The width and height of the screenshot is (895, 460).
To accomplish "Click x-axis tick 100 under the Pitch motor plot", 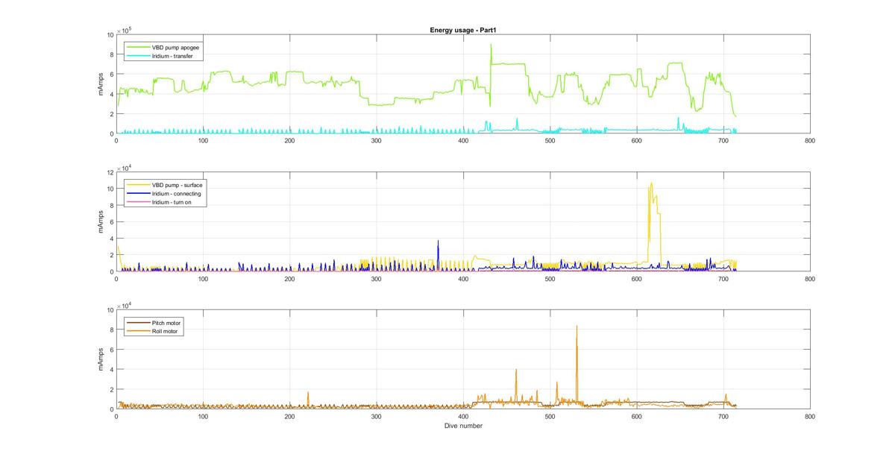I will click(x=203, y=416).
